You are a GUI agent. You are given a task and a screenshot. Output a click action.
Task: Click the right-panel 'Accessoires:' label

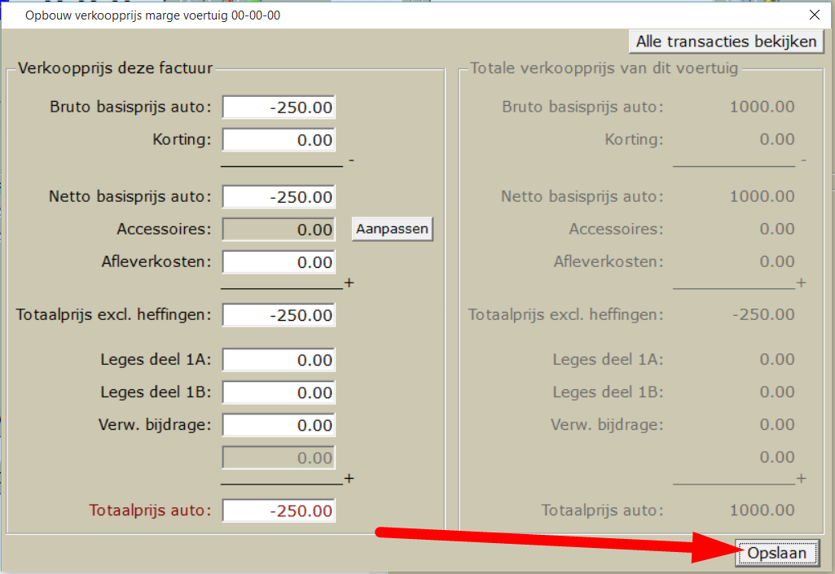[616, 229]
